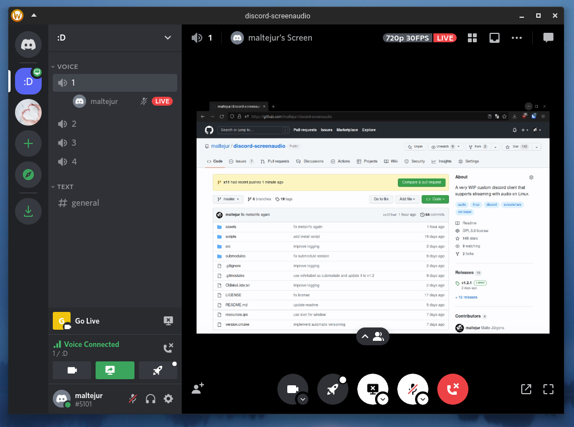Toggle microphone mute in user panel

coord(133,399)
